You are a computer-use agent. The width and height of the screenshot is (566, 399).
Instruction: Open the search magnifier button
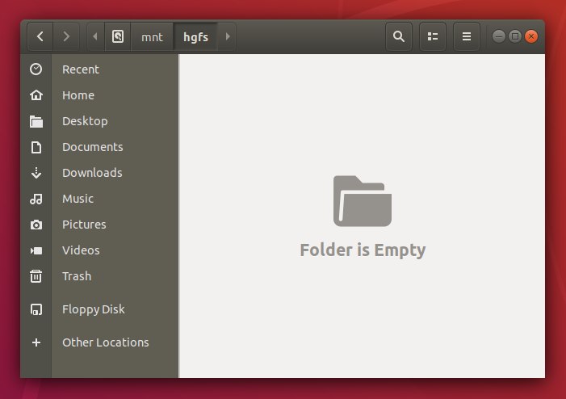[399, 36]
